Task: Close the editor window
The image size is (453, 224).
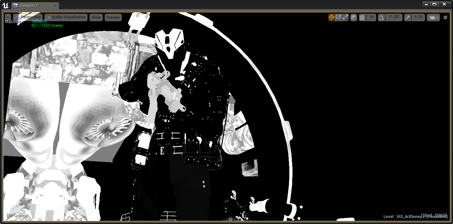Action: 444,4
